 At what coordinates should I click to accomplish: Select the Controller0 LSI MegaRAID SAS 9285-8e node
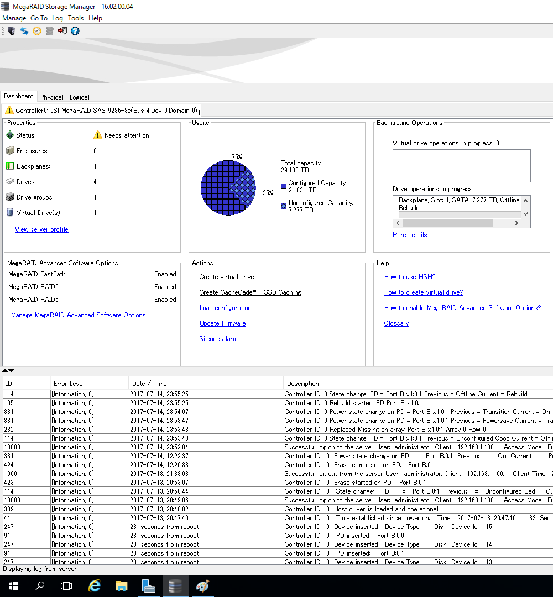click(101, 111)
